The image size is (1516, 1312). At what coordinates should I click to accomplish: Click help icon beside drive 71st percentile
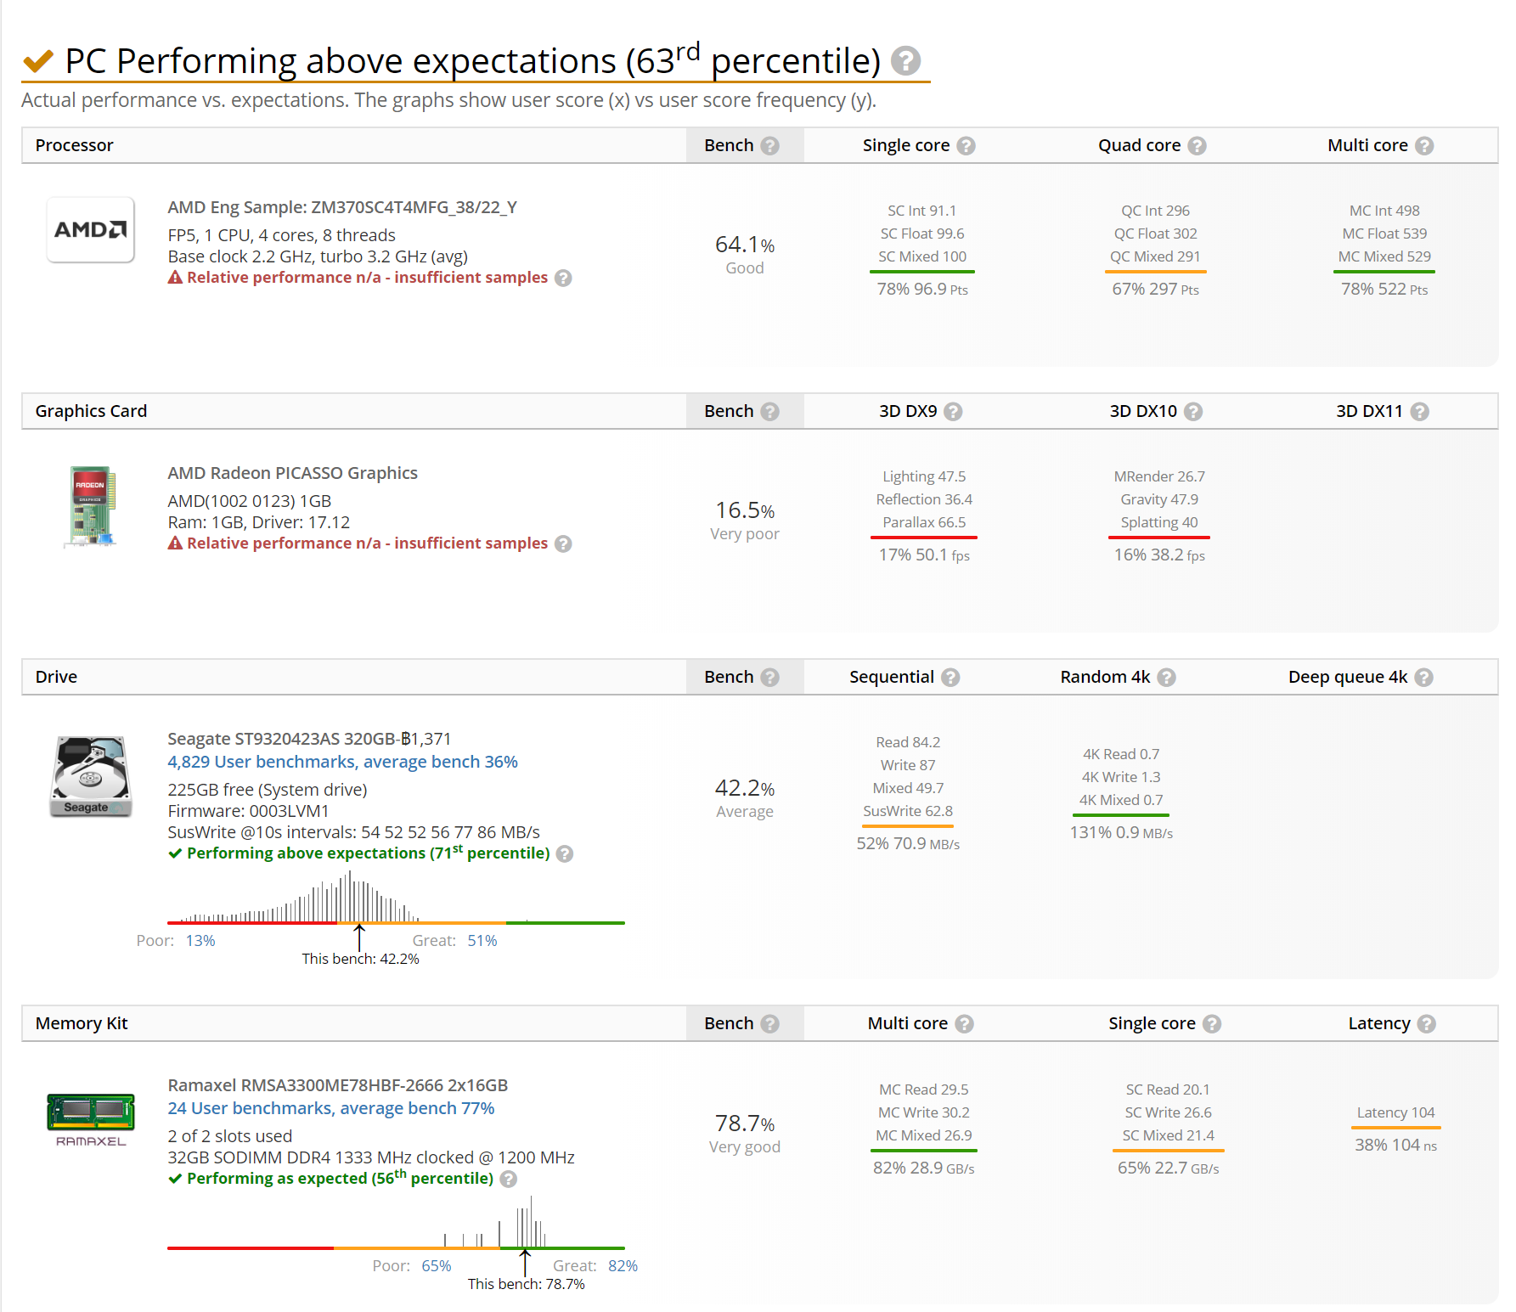coord(565,854)
